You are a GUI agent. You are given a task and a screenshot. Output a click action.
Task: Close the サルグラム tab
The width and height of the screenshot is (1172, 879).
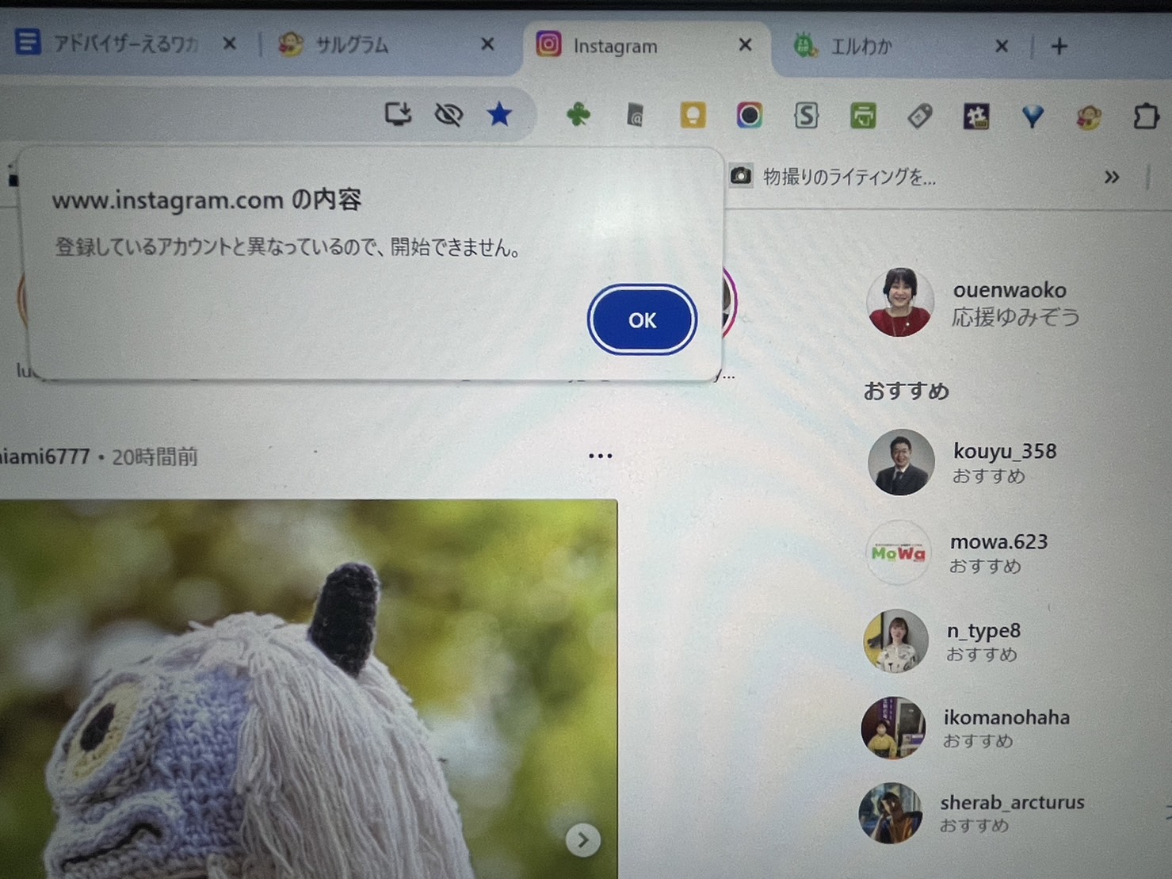pos(487,44)
